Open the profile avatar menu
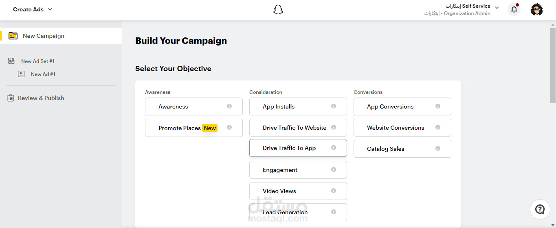556x228 pixels. pyautogui.click(x=536, y=9)
